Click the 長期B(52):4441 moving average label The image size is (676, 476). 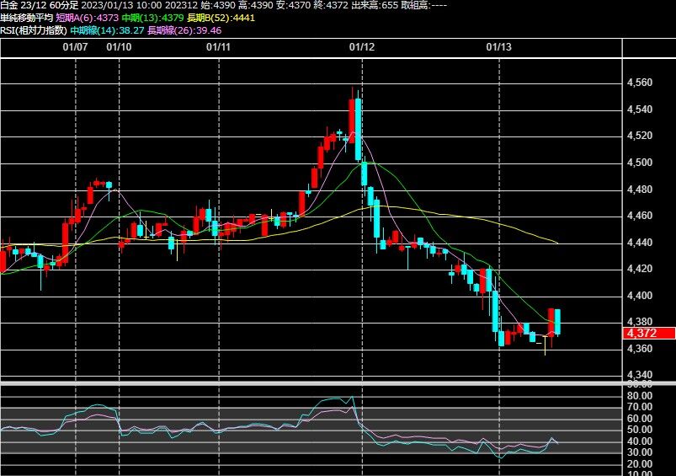(221, 18)
